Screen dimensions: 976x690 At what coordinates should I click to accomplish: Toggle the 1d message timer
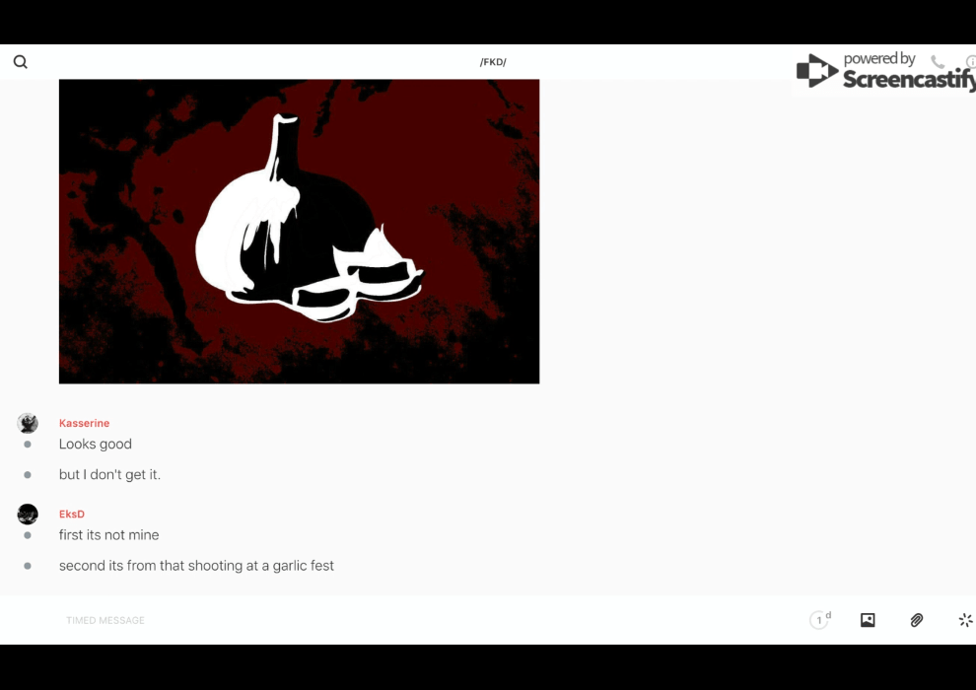[820, 620]
